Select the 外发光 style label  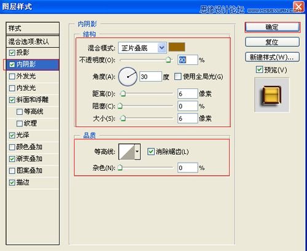pyautogui.click(x=26, y=76)
